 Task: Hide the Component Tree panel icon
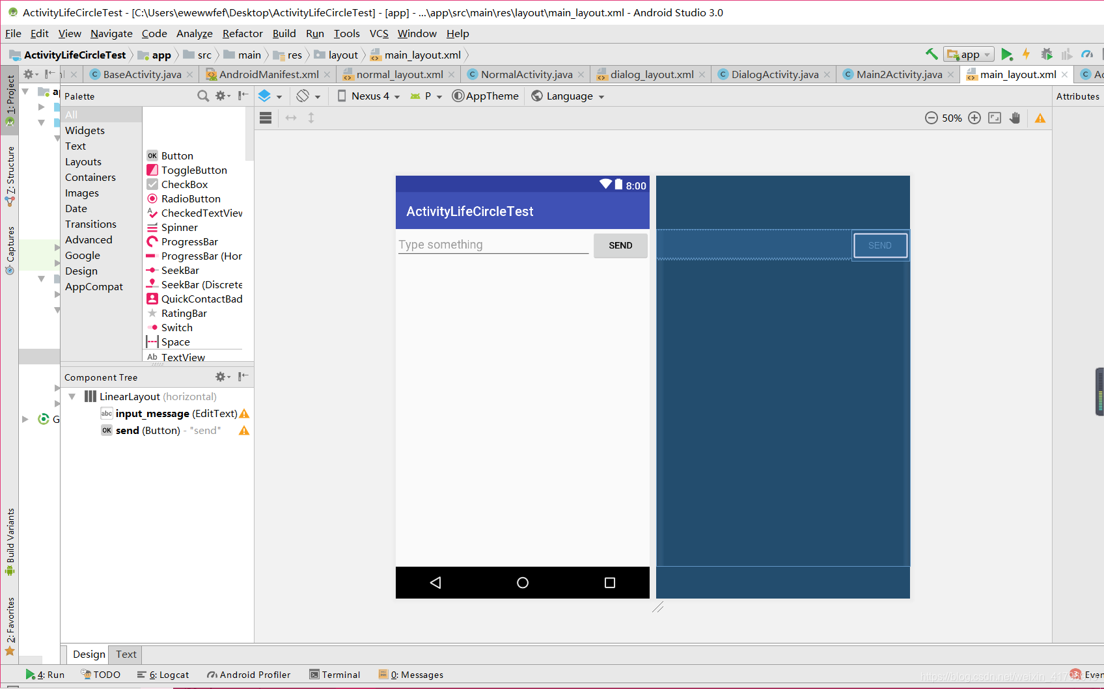tap(243, 377)
